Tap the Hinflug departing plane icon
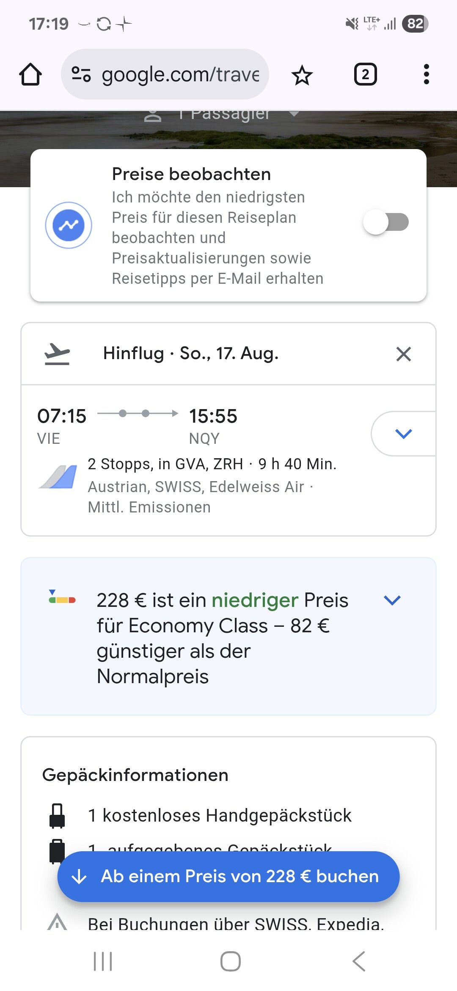The width and height of the screenshot is (457, 991). click(57, 354)
